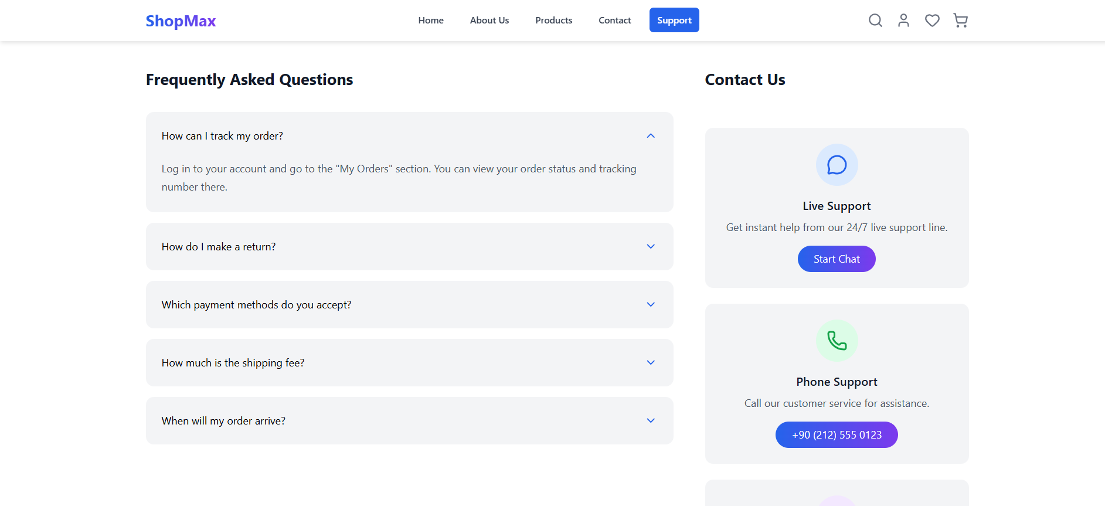Click 'How can I track my order?' question text
This screenshot has height=506, width=1105.
pos(222,136)
